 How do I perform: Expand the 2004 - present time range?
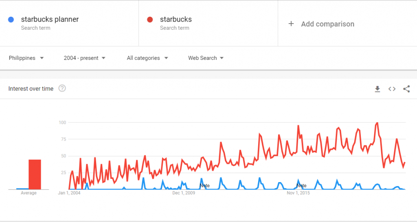point(84,58)
